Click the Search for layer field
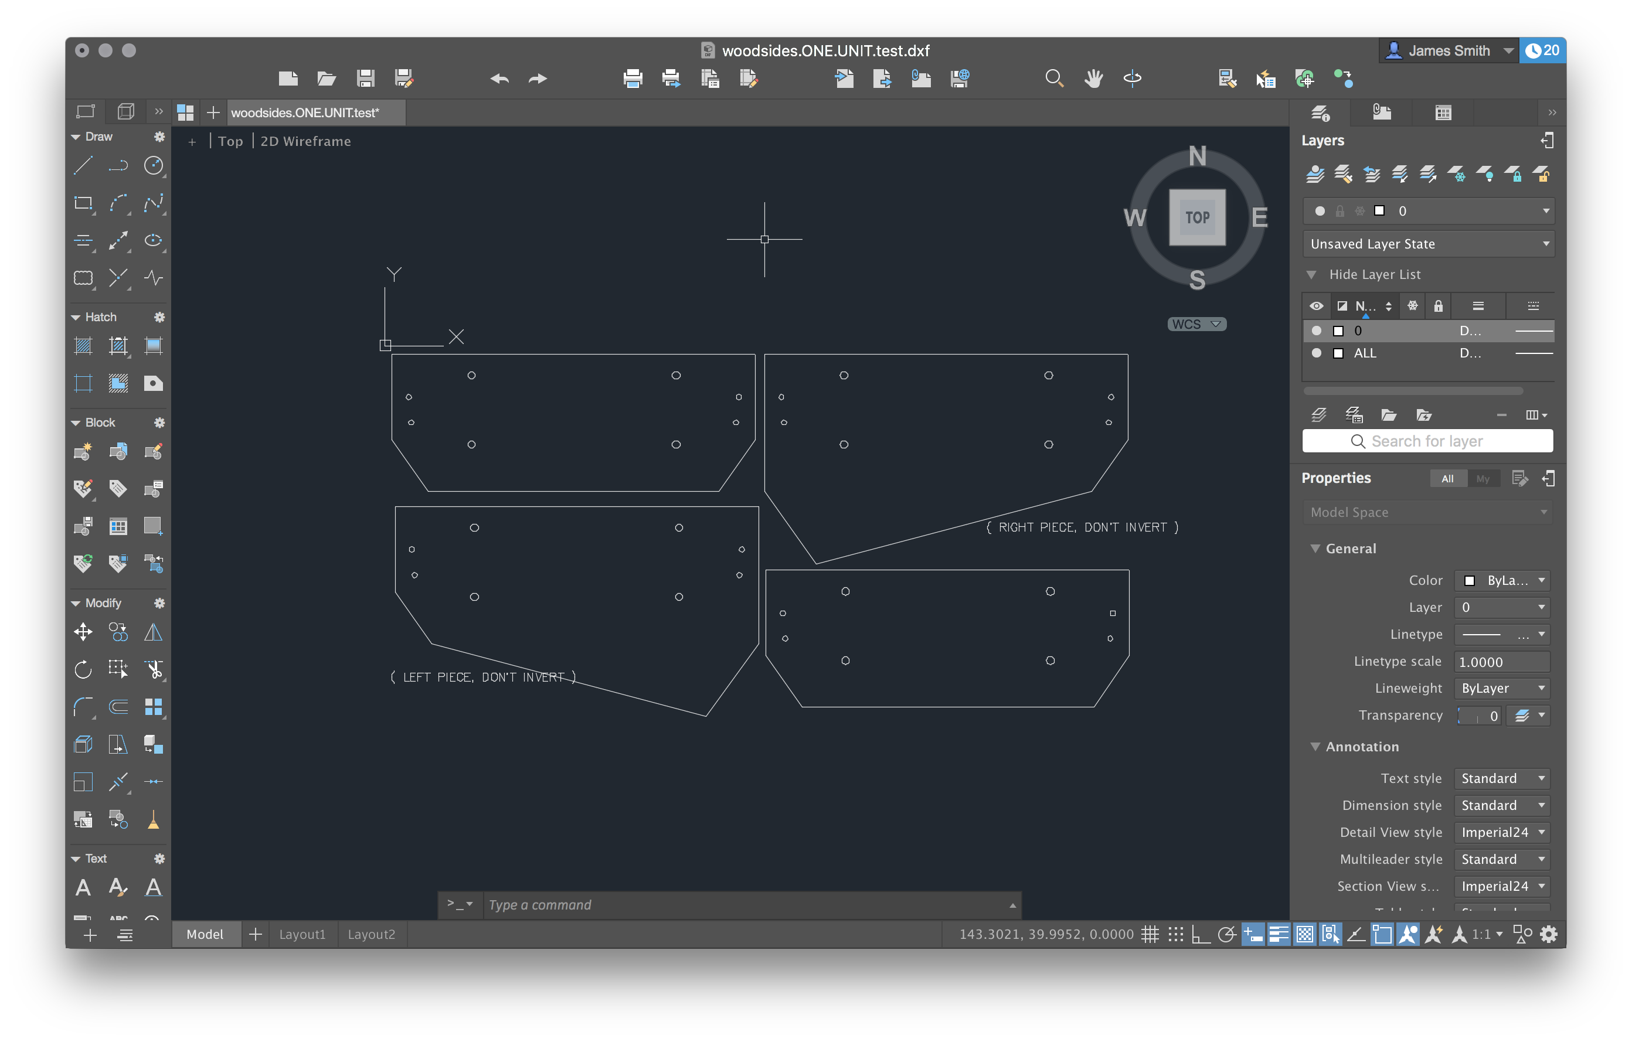The height and width of the screenshot is (1042, 1632). [1427, 441]
